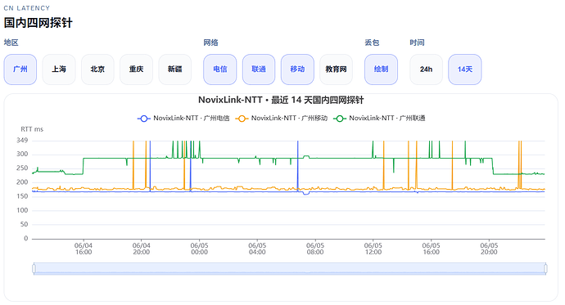Click the 06/04 20:00 axis label
Viewport: 565px width, 305px height.
141,249
